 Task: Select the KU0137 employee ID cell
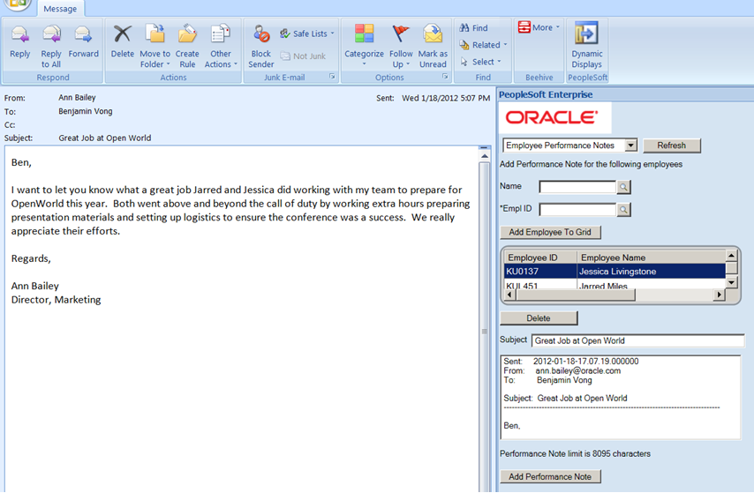(x=540, y=271)
